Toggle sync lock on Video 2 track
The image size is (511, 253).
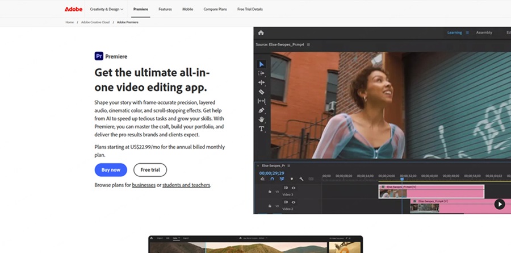(x=286, y=202)
